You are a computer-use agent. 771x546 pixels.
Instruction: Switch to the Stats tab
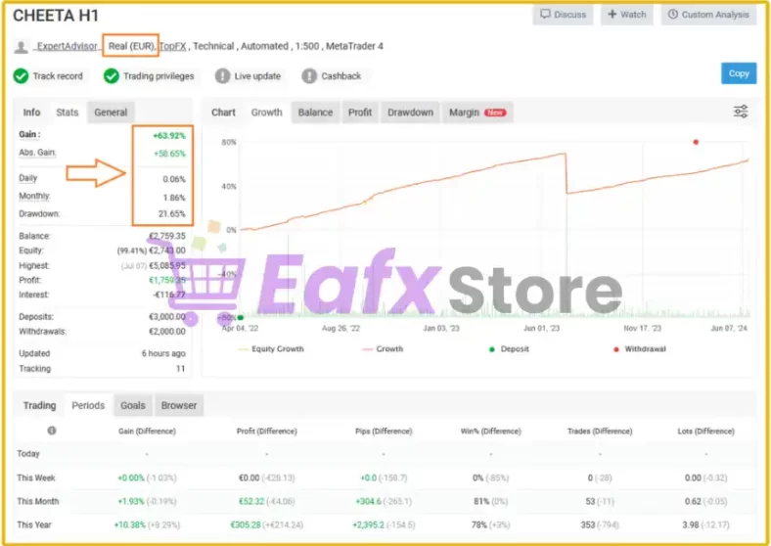pos(68,113)
